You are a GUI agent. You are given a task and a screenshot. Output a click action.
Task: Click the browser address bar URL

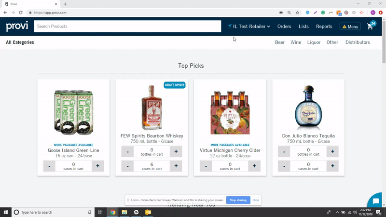pyautogui.click(x=50, y=13)
